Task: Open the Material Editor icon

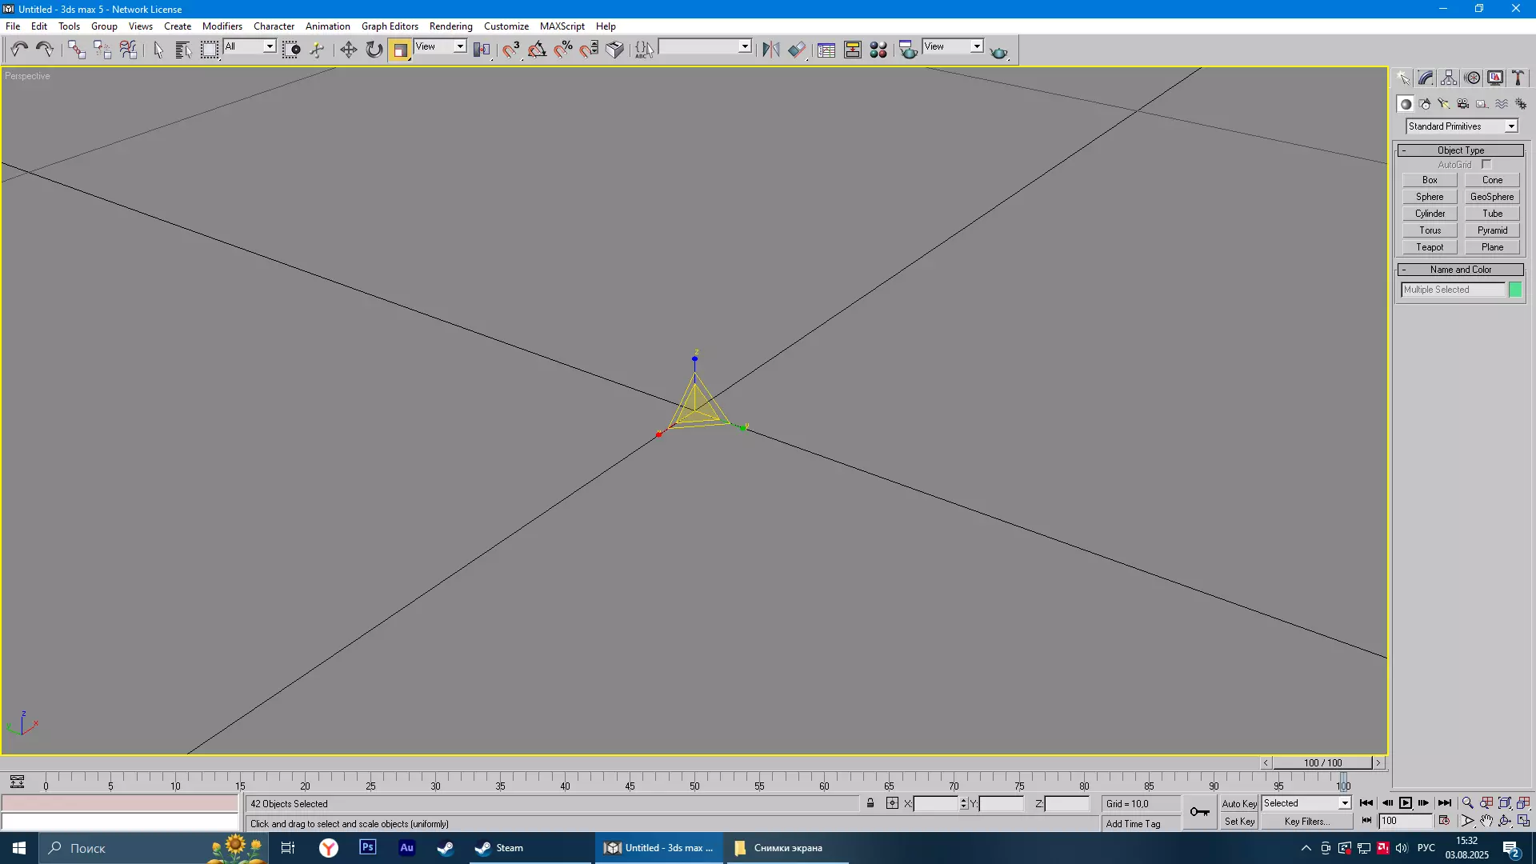Action: (x=878, y=50)
